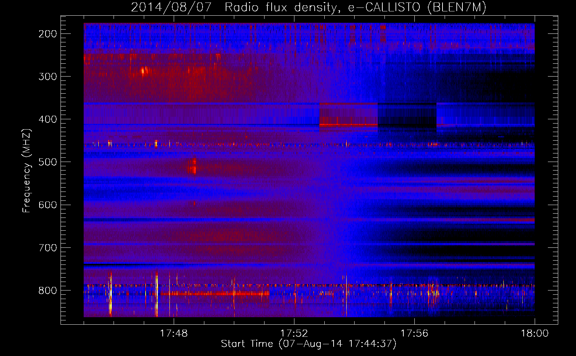The image size is (576, 356).
Task: Click the 'Start Time (07-Aug-14 17:44:37)' label
Action: click(x=308, y=344)
